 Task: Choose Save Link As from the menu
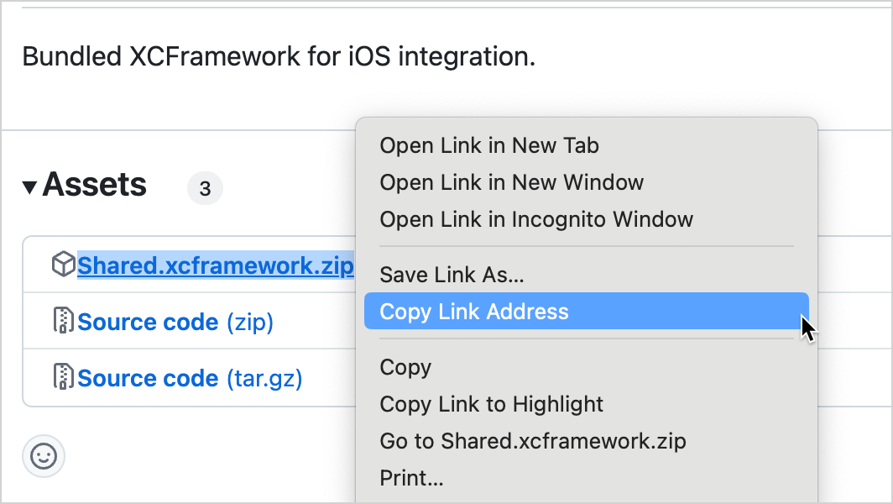coord(452,274)
